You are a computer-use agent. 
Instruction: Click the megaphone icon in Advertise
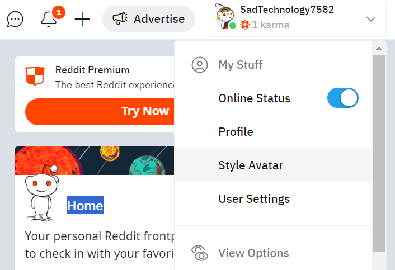pos(120,19)
